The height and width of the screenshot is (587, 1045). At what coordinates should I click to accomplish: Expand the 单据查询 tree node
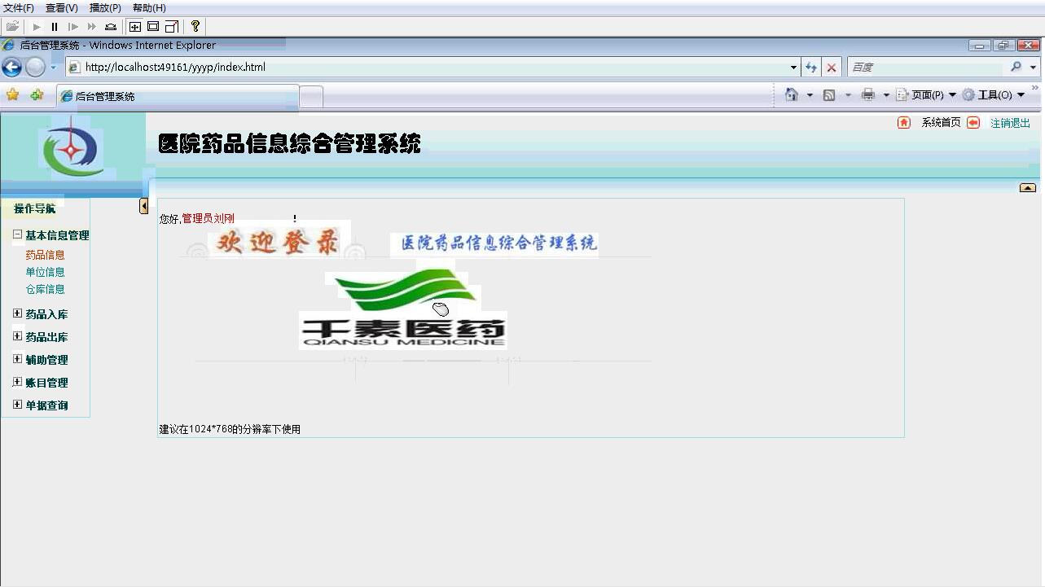click(17, 404)
